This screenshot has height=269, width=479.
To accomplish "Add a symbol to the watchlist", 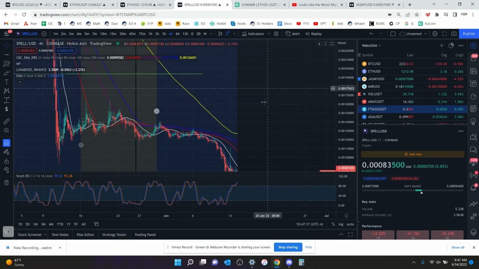I will click(x=441, y=46).
